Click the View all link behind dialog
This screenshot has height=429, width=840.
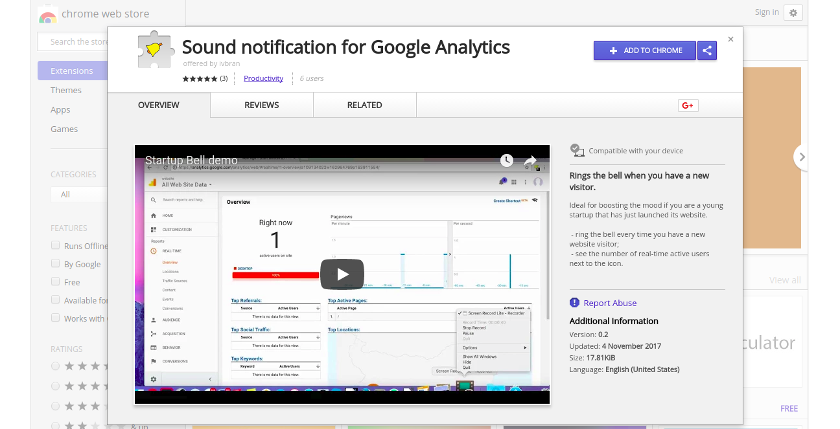785,280
